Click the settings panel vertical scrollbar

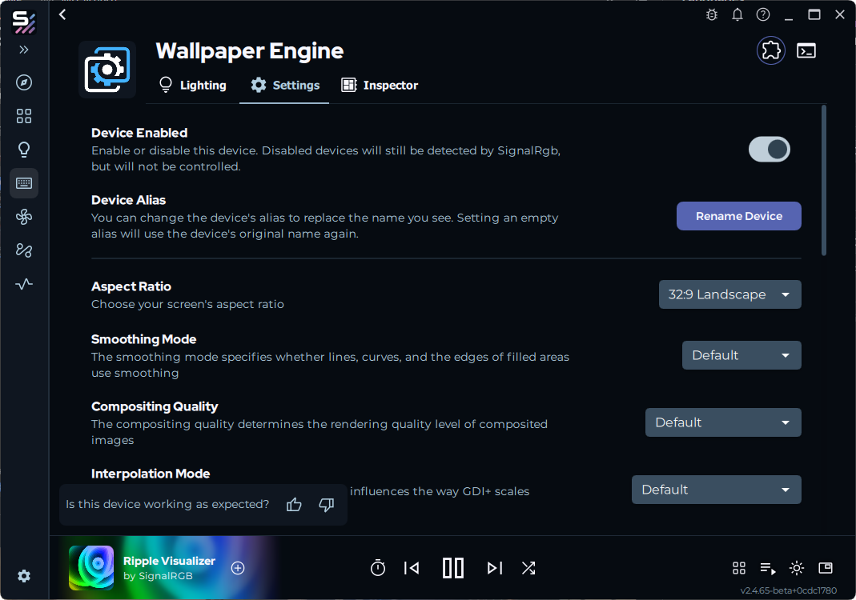824,181
